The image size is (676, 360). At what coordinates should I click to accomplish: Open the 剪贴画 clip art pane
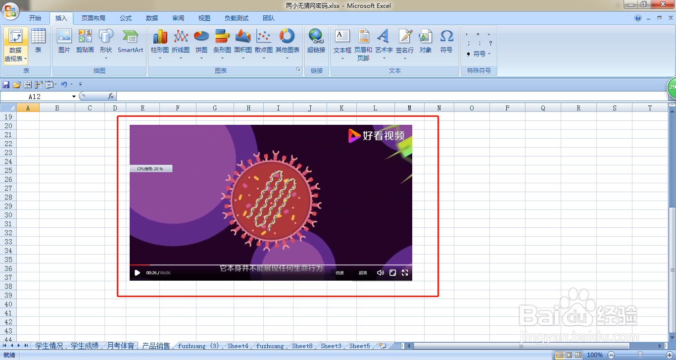85,41
